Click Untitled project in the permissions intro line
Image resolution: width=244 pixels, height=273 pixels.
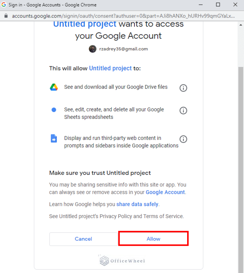110,68
